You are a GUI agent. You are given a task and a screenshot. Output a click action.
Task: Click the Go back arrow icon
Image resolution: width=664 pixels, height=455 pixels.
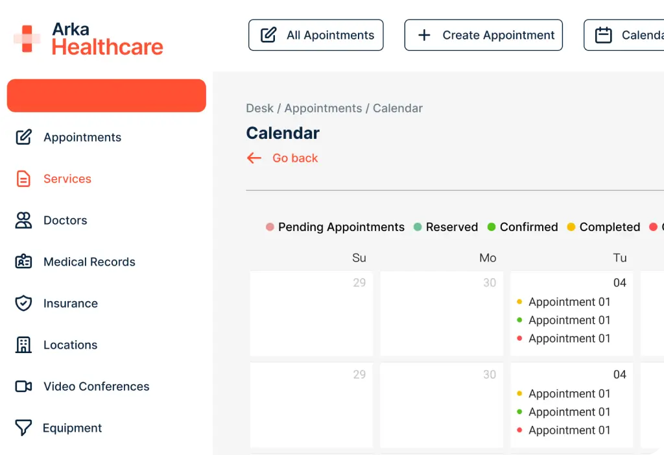[x=254, y=158]
